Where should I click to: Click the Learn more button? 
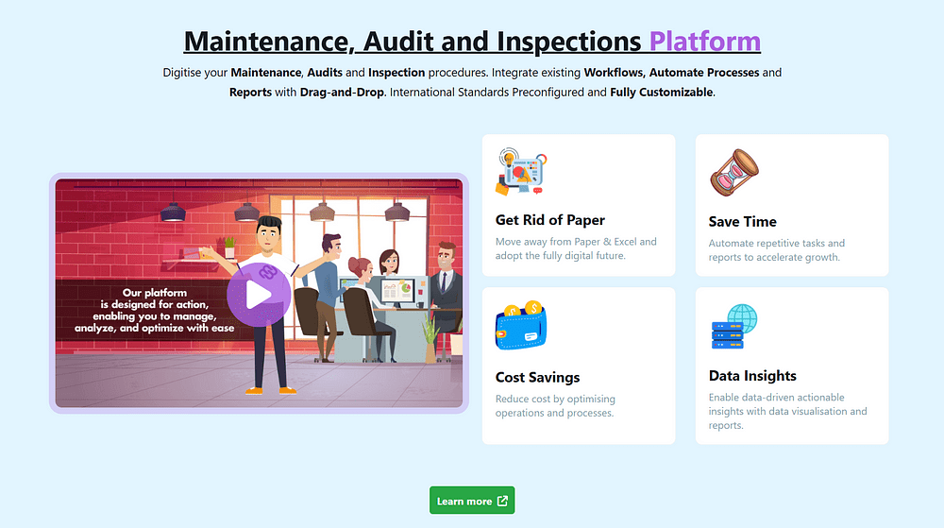[472, 501]
